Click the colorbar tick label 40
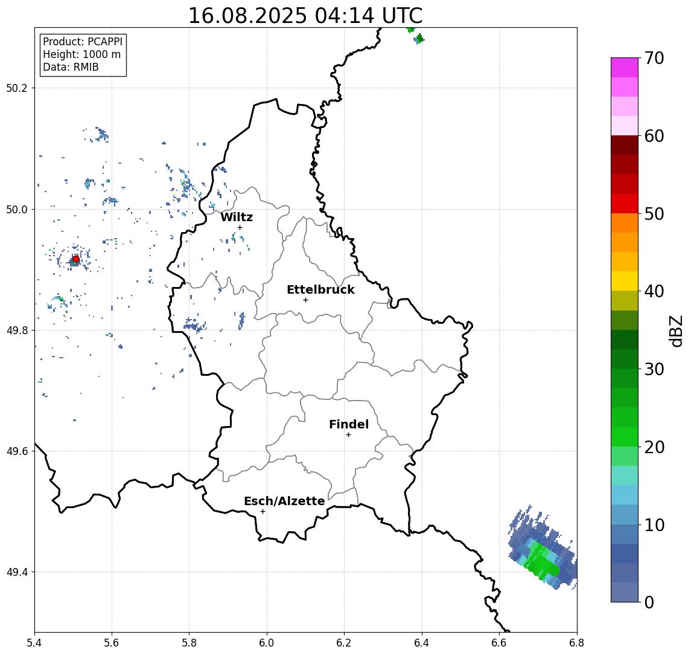The image size is (691, 655). (654, 291)
